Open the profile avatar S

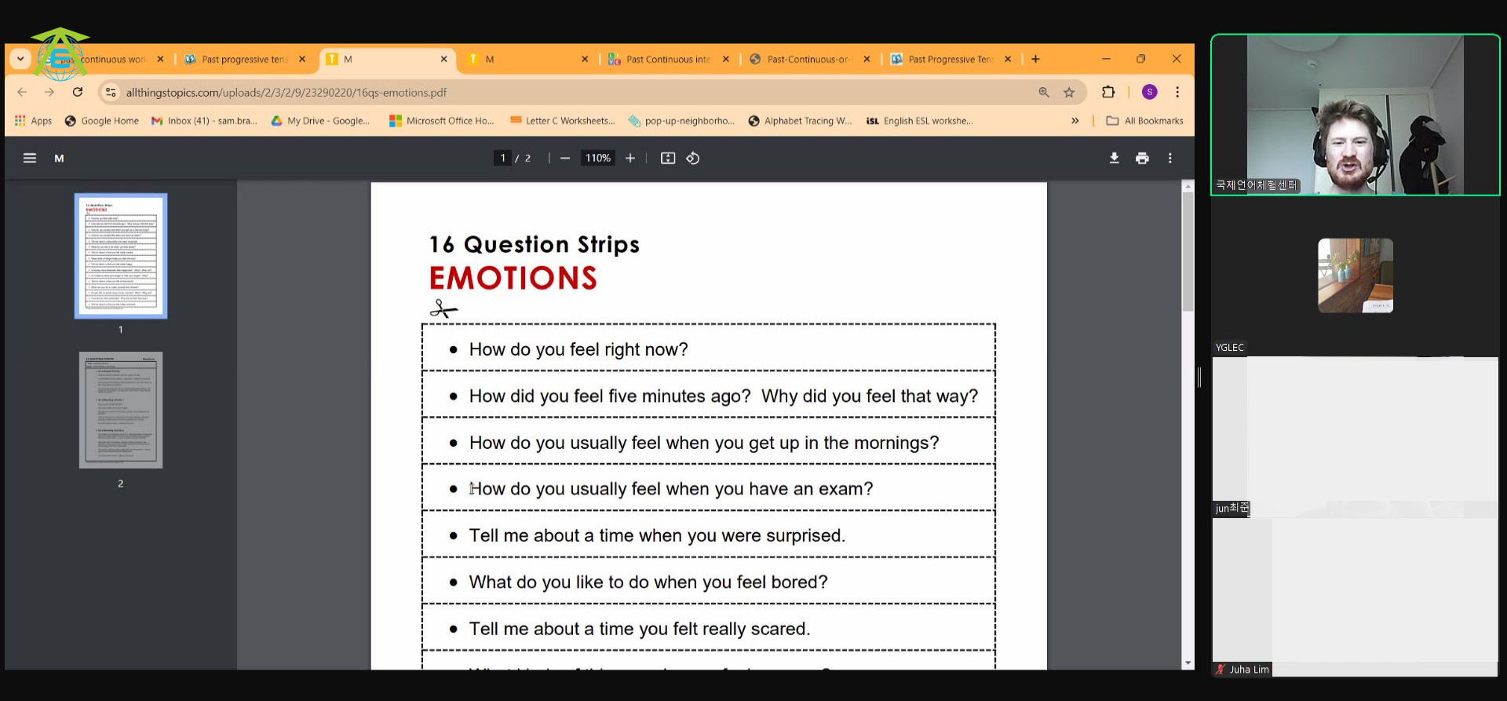[1149, 92]
